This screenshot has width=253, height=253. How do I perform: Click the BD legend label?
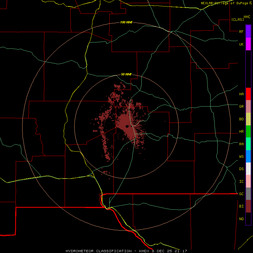pos(241,119)
